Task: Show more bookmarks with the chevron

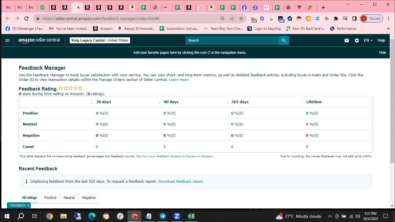Action: [x=388, y=29]
